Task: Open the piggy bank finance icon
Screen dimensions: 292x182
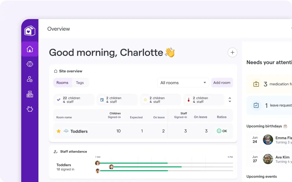Action: [30, 109]
